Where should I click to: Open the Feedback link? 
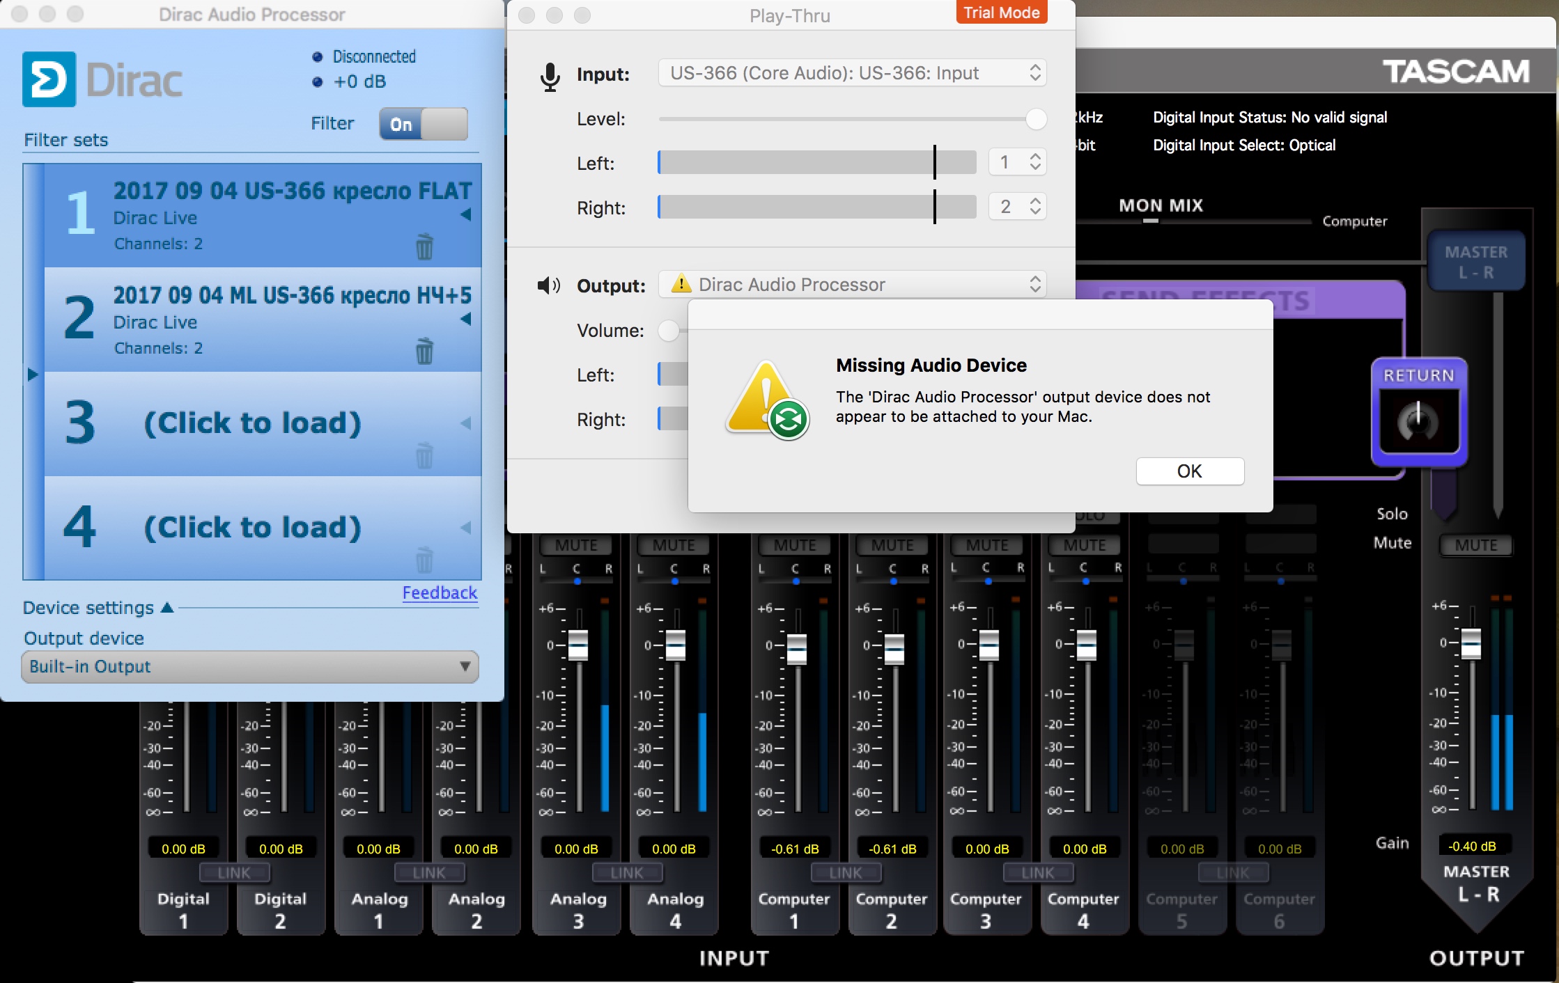pyautogui.click(x=440, y=592)
